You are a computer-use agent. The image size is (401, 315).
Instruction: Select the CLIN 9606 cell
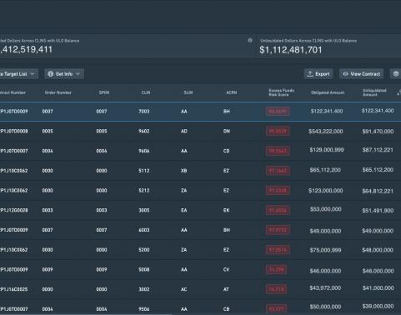coord(144,151)
